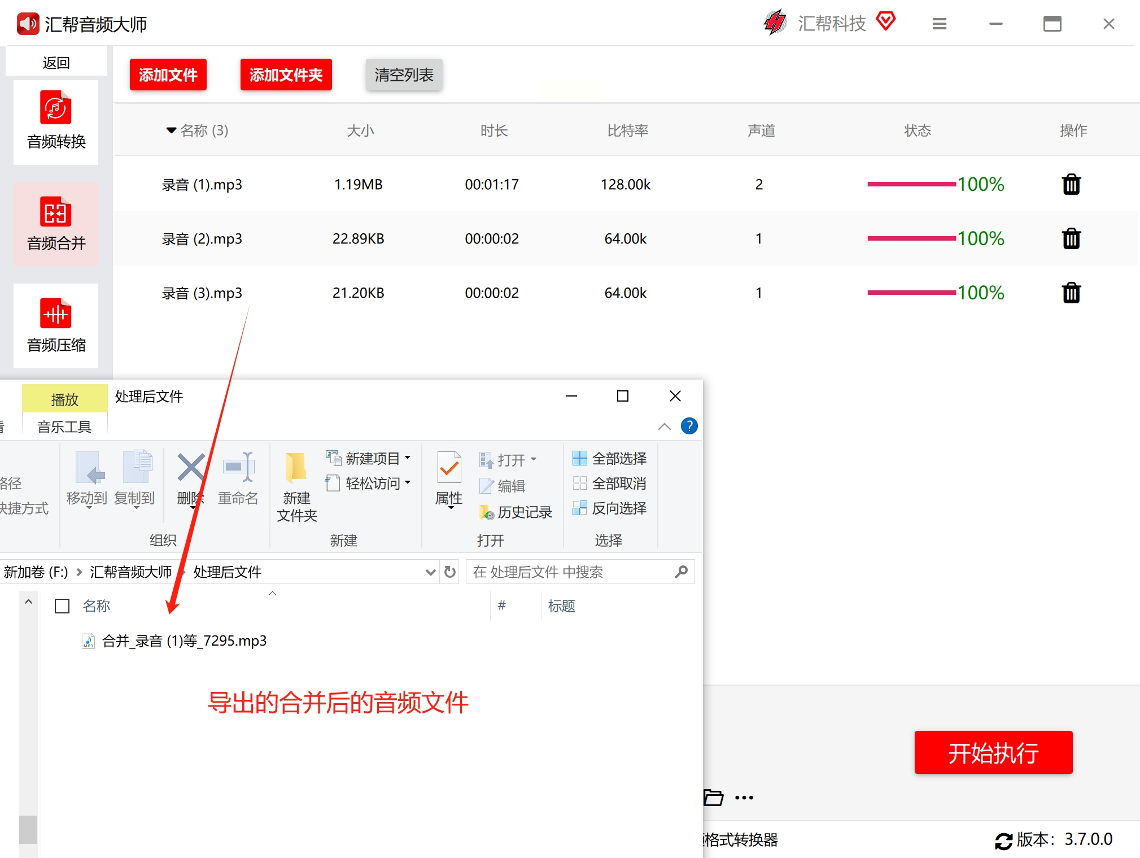Expand the 轻松访问 dropdown
Viewport: 1140px width, 858px height.
408,483
